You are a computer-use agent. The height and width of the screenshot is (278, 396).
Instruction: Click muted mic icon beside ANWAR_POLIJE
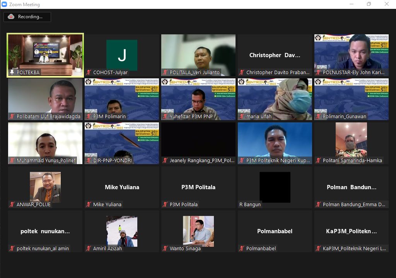(x=12, y=205)
